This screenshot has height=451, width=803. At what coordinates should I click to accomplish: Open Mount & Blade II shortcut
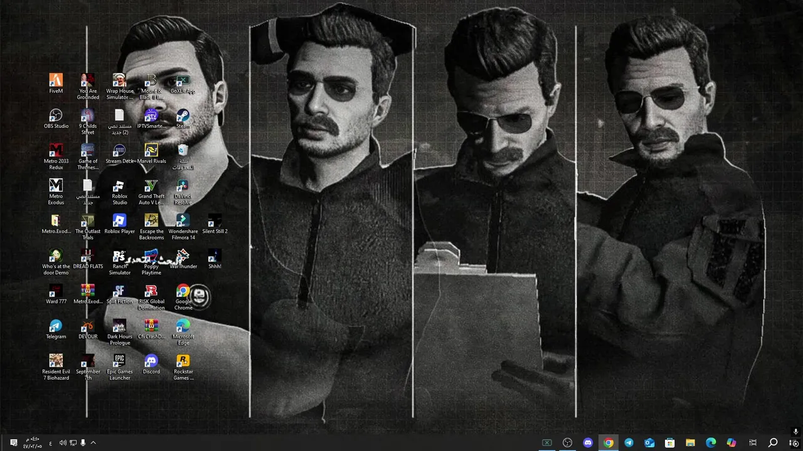click(x=151, y=86)
